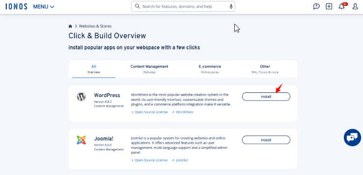Viewport: 363px width, 175px height.
Task: Install WordPress
Action: [266, 97]
